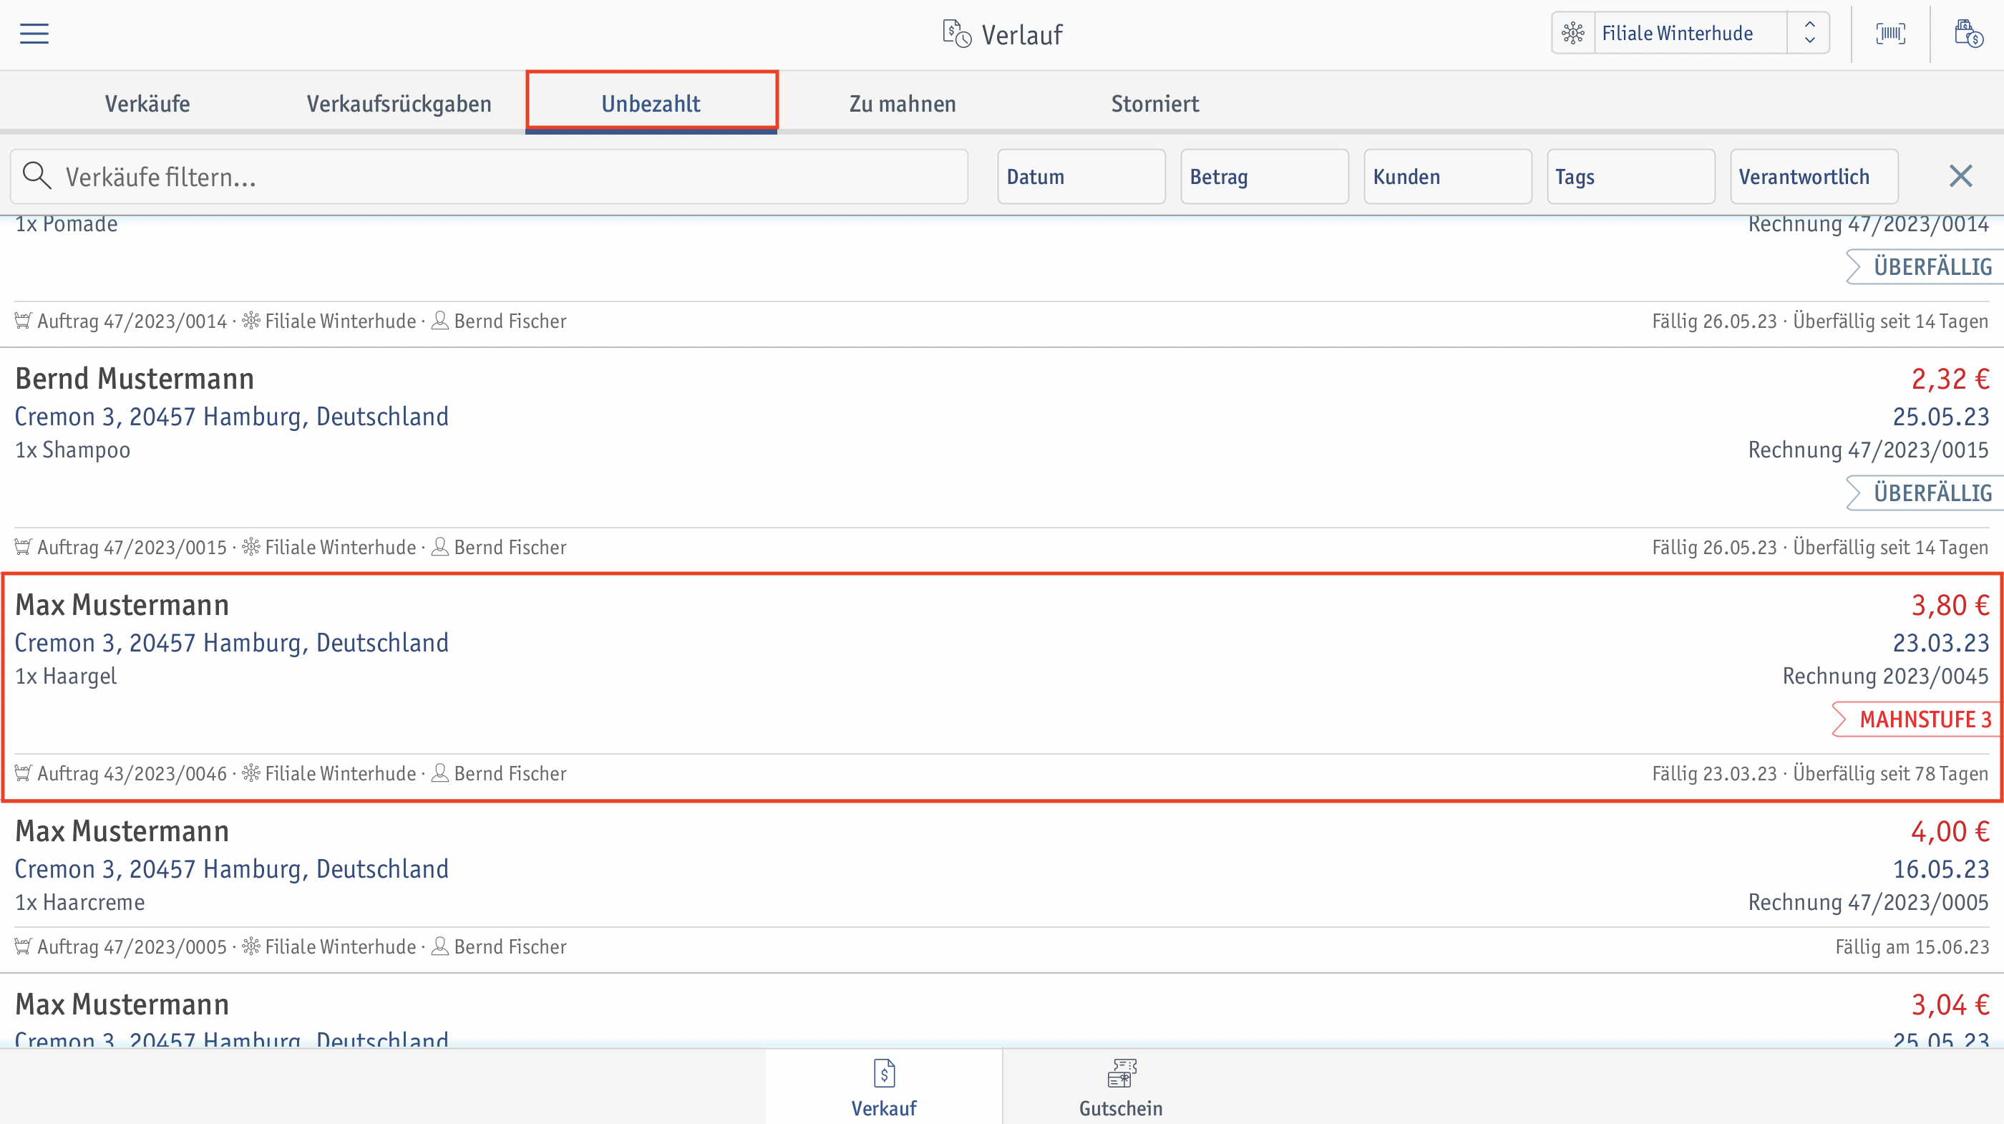Viewport: 2004px width, 1124px height.
Task: Open the cash register icon top right
Action: [1968, 34]
